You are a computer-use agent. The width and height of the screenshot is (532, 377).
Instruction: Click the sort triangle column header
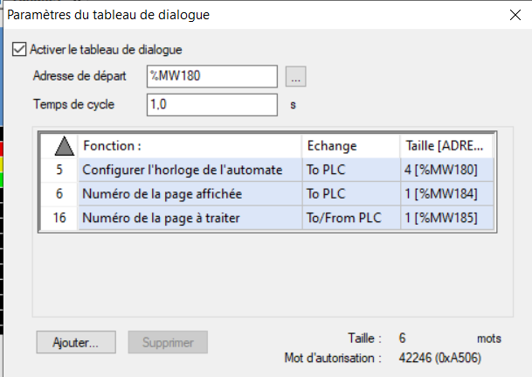click(x=59, y=145)
